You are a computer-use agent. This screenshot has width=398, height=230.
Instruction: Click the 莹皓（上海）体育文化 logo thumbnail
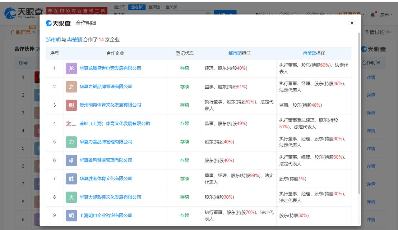(71, 123)
